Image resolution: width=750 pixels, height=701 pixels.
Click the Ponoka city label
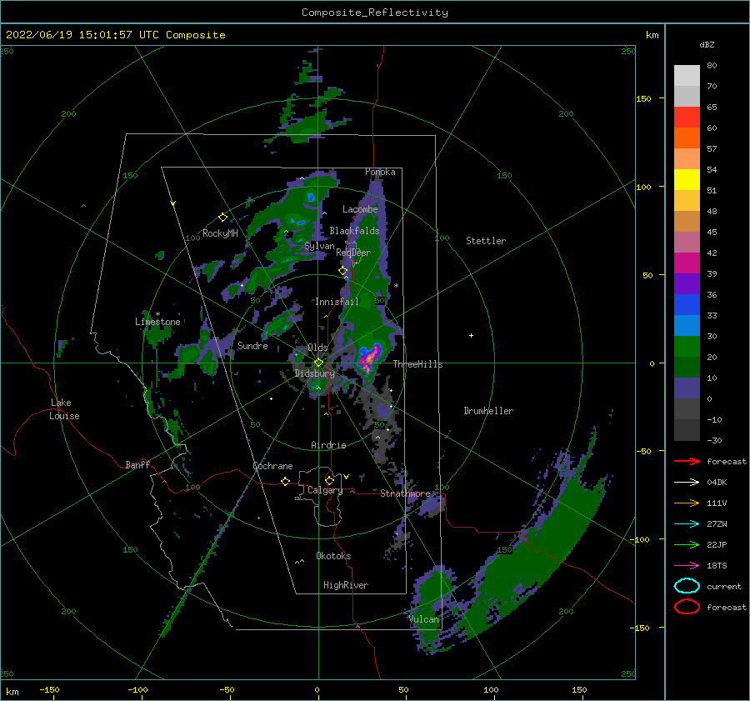[x=380, y=172]
